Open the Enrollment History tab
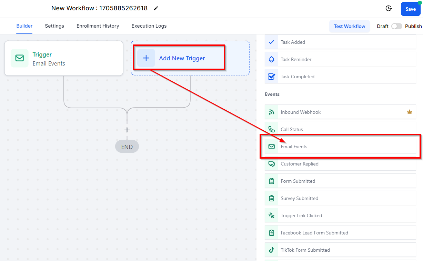 point(98,26)
